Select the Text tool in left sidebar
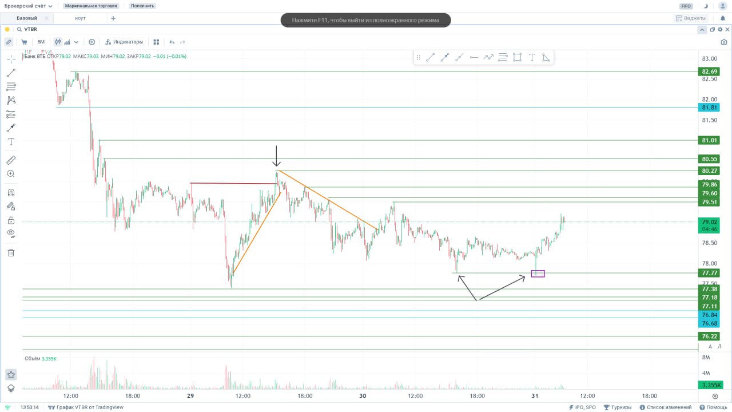 11,141
